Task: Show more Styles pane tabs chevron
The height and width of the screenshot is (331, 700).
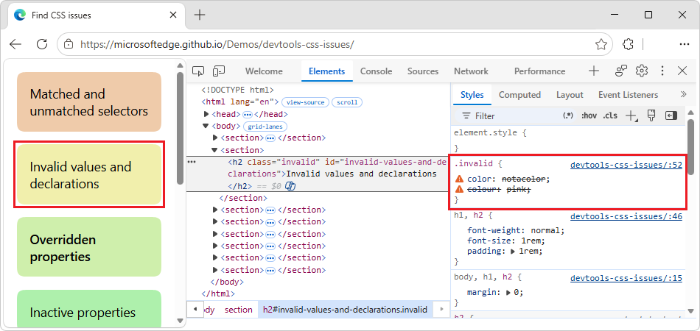Action: [683, 94]
